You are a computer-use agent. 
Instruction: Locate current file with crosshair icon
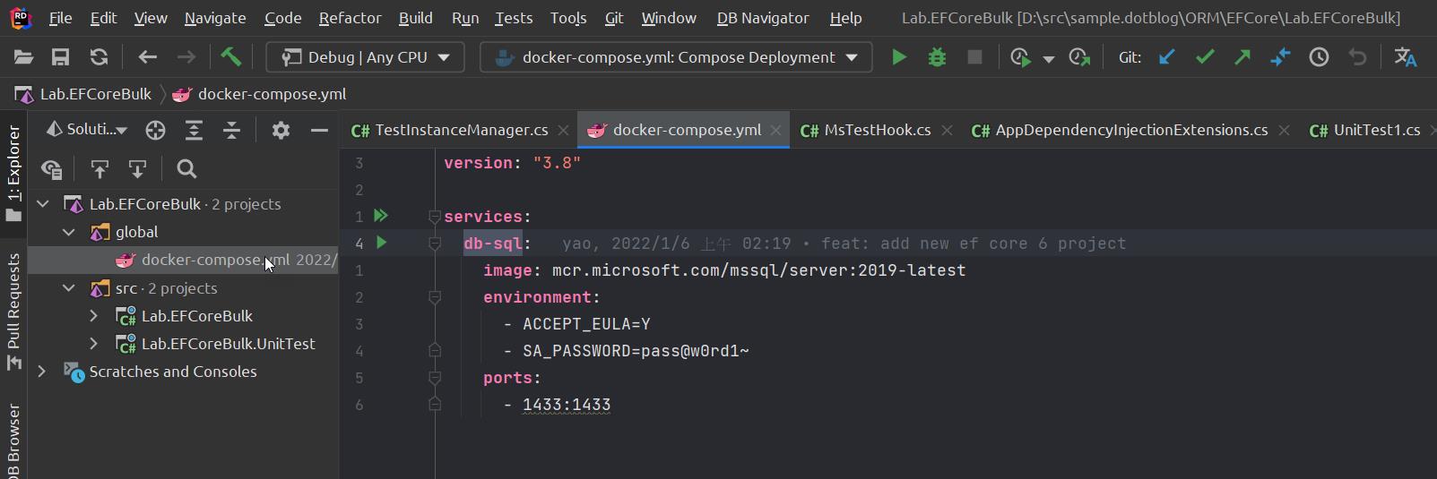[155, 131]
